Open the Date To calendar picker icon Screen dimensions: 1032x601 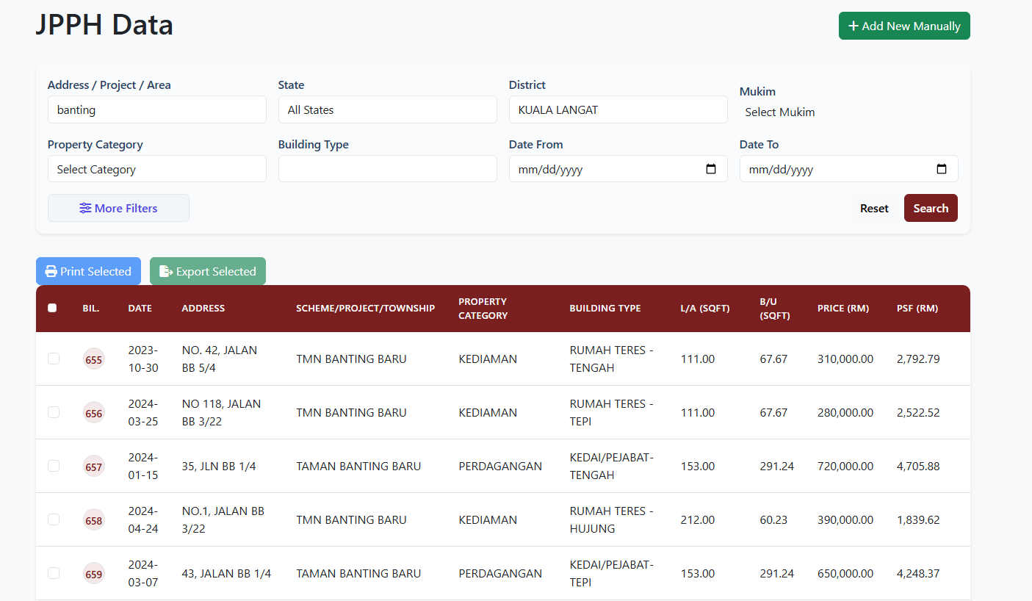[x=941, y=169]
